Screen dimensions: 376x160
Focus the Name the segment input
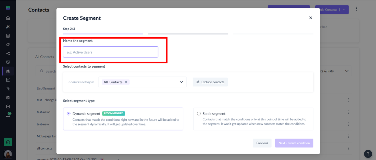[x=110, y=52]
